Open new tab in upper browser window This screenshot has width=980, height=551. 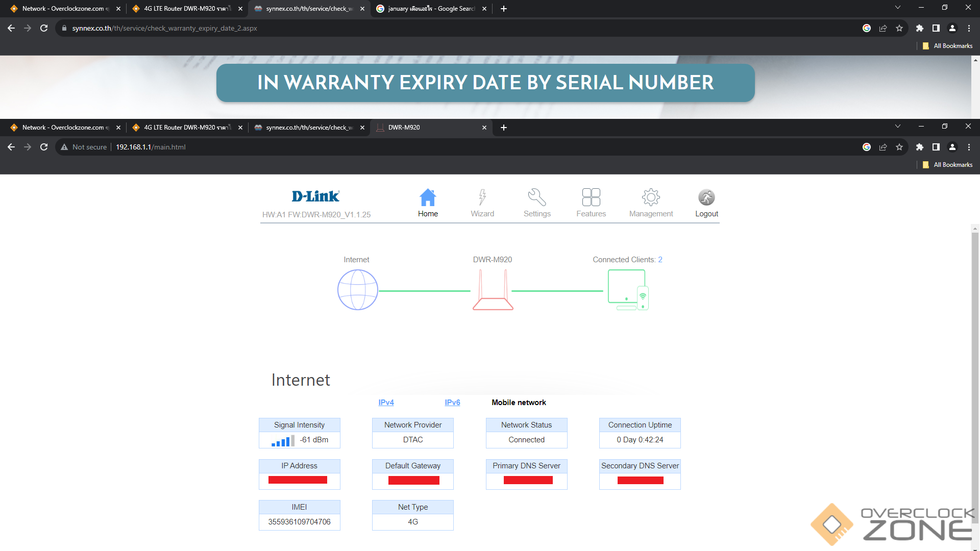point(504,9)
